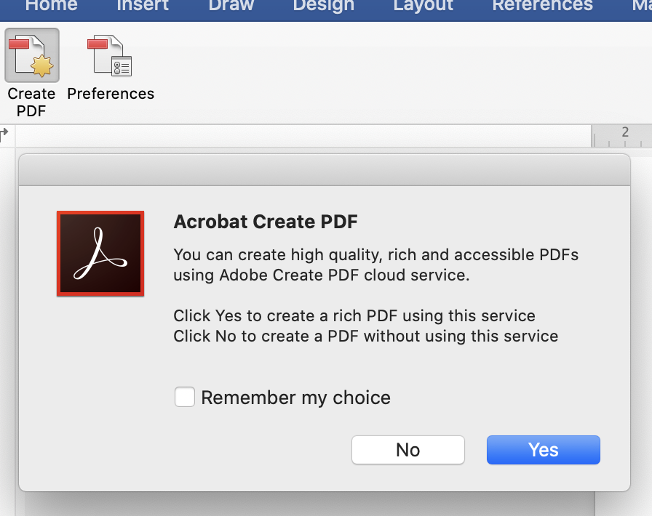
Task: Click the Remember my choice label text
Action: tap(296, 398)
